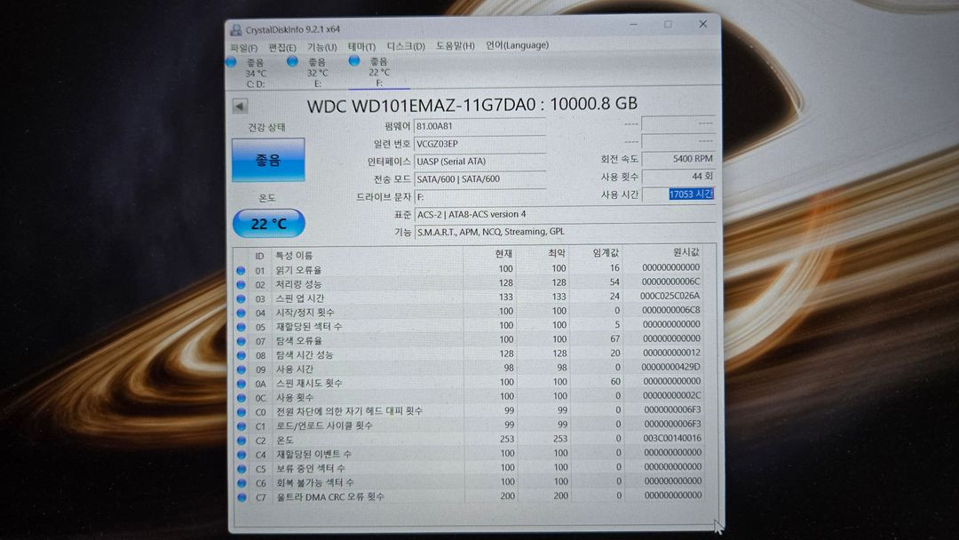Screen dimensions: 959x540
Task: Click the 22 °C temperature indicator
Action: [x=268, y=222]
